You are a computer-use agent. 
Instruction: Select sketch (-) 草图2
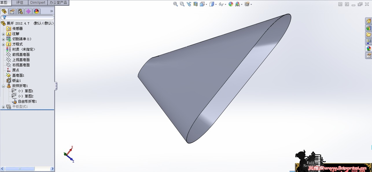(x=23, y=96)
